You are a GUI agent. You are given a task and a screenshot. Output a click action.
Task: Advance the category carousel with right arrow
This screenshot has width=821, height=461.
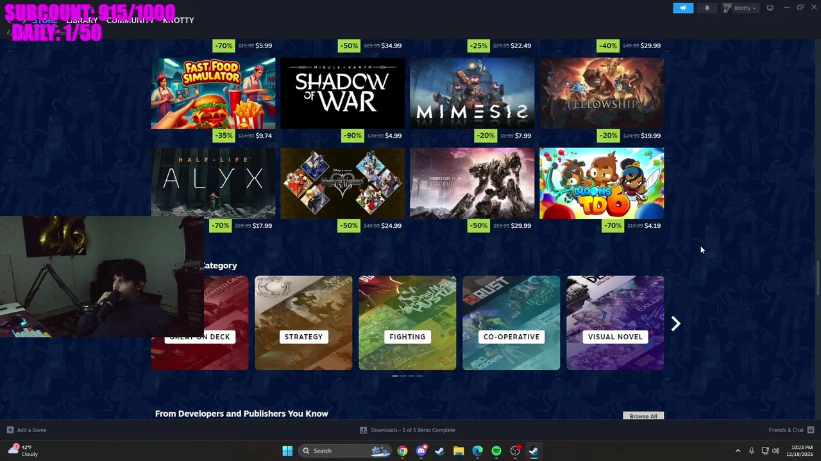click(675, 323)
